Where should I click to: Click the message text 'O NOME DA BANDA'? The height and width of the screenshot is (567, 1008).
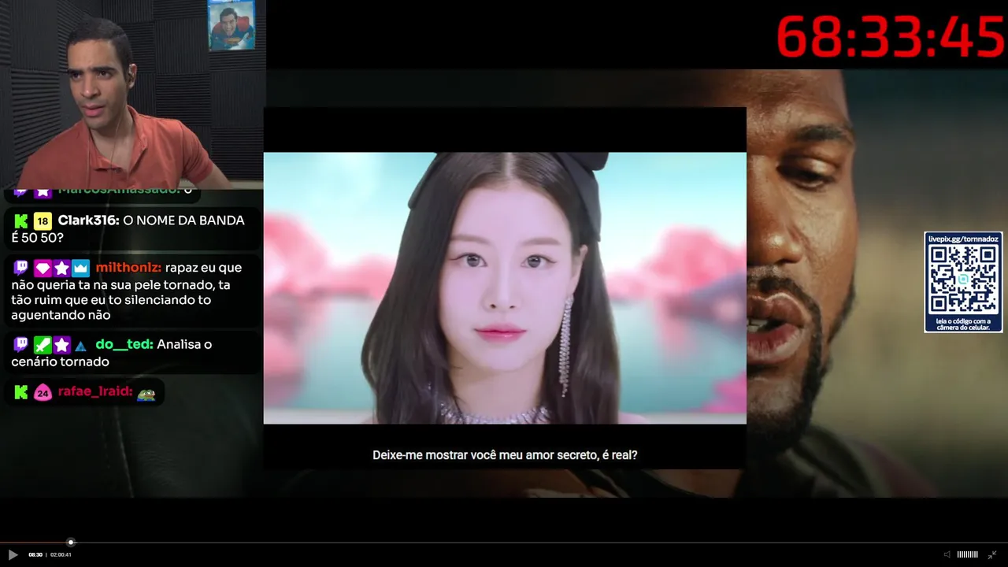coord(184,220)
